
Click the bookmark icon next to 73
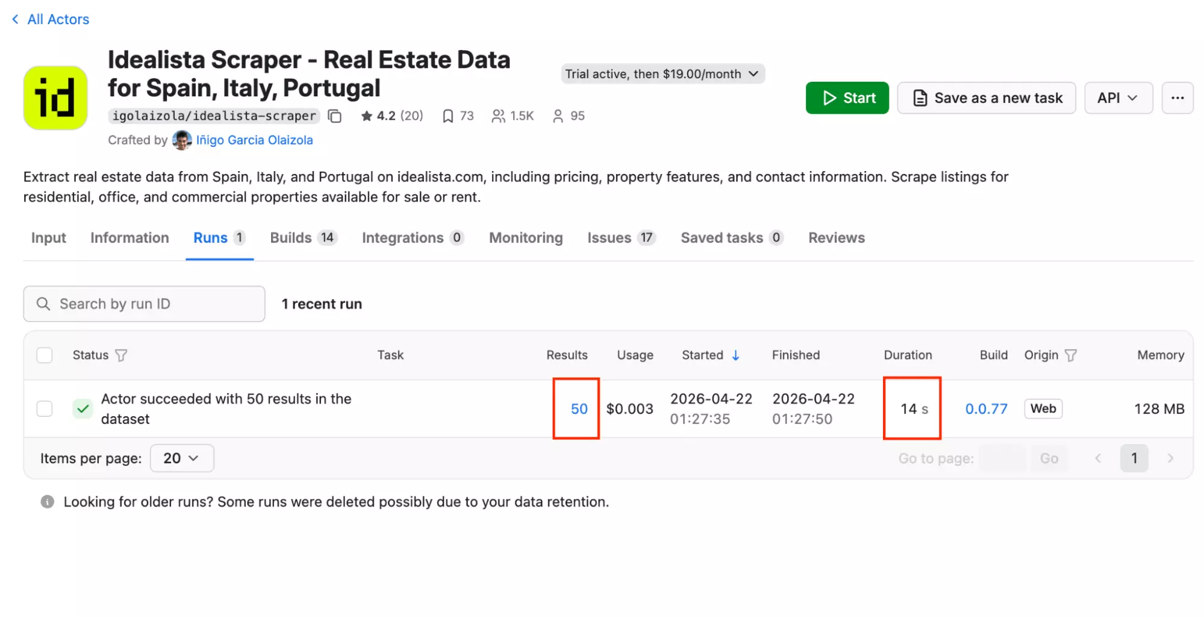tap(448, 116)
